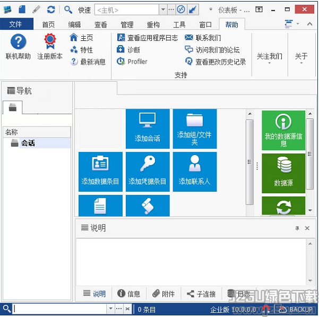
Task: Click into the <主机> quick connect field
Action: 126,10
